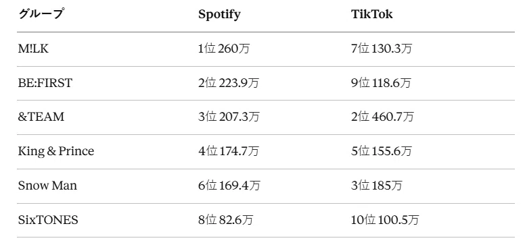Select the SixTONES group name cell
Viewport: 525px width, 251px height.
48,220
